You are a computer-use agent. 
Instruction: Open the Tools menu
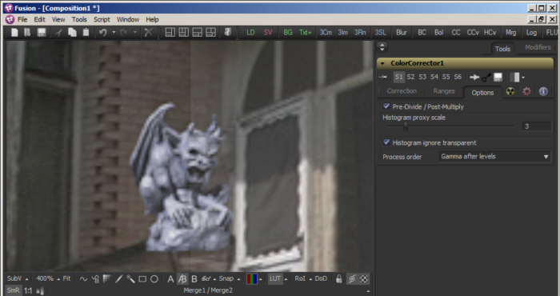(79, 19)
